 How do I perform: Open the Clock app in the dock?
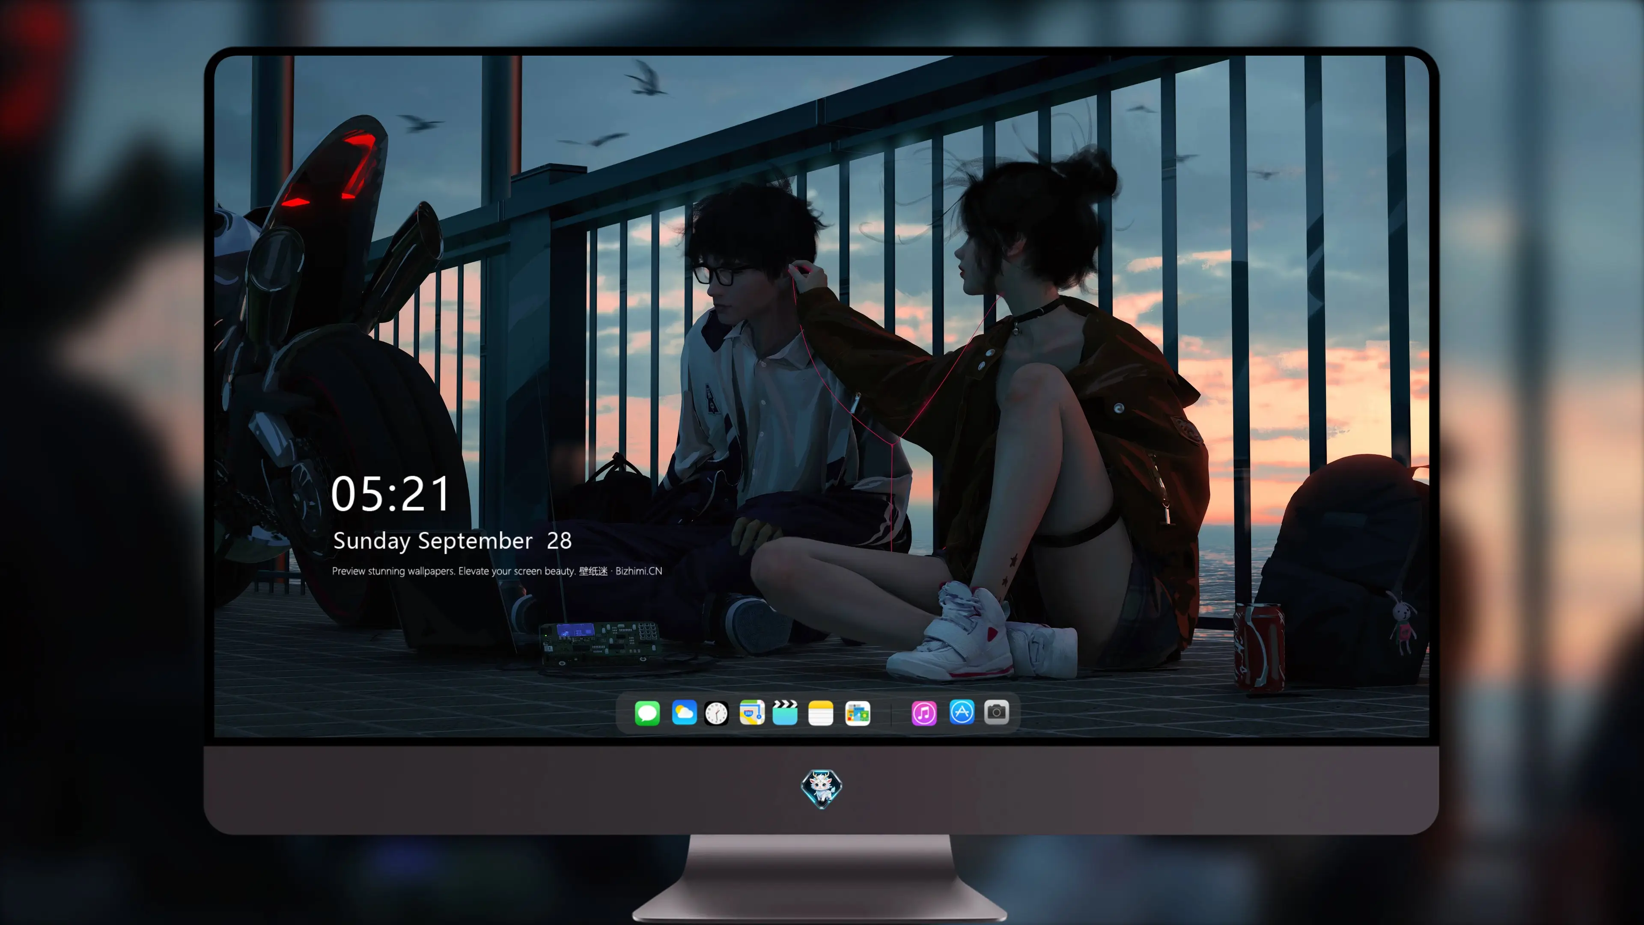716,713
